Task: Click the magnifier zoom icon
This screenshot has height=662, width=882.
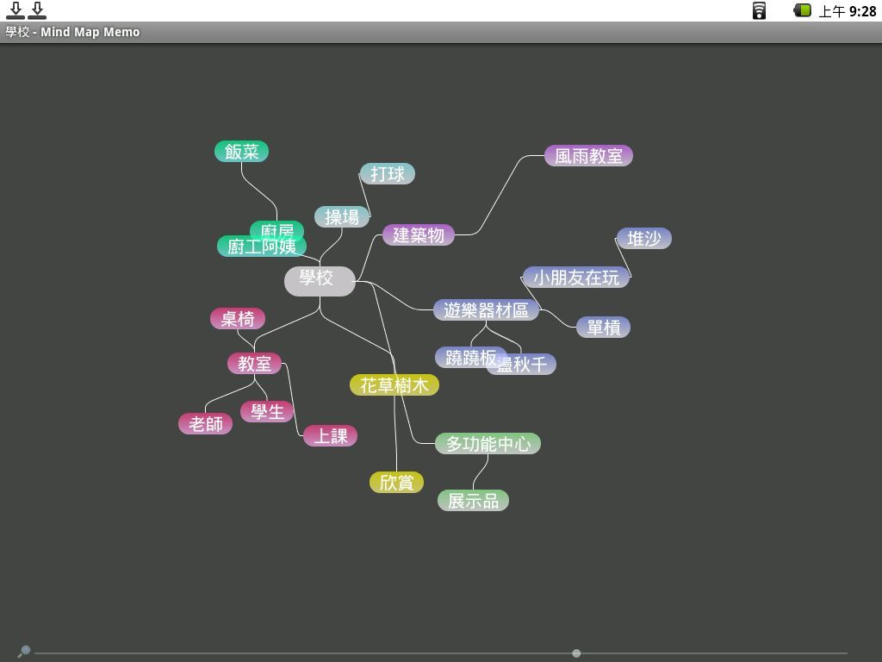Action: 24,651
